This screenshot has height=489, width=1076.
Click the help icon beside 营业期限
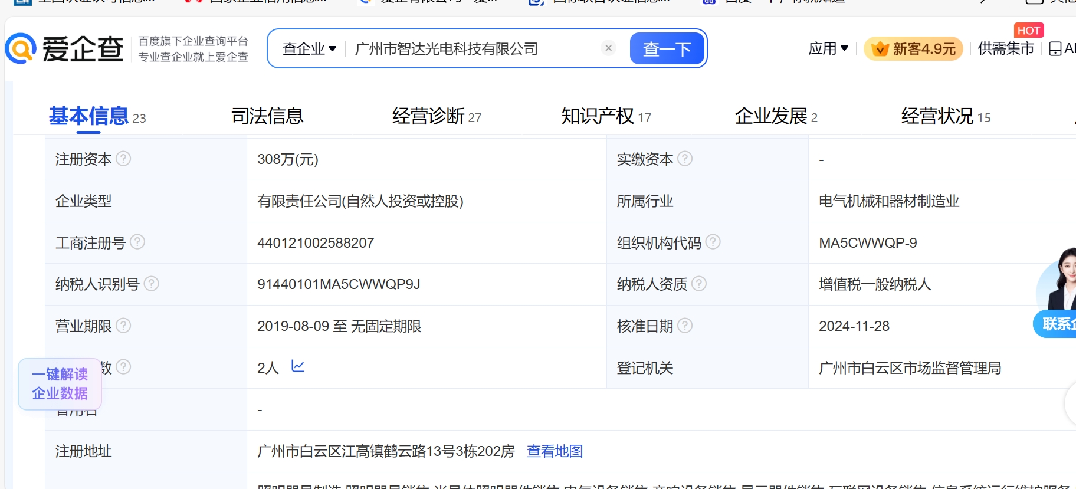pyautogui.click(x=123, y=326)
